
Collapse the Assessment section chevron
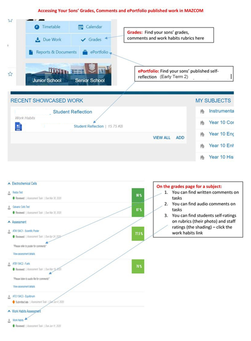click(9, 222)
